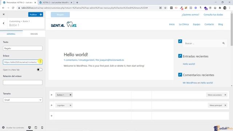Open La Clínica menu item
The width and height of the screenshot is (233, 131).
(184, 24)
